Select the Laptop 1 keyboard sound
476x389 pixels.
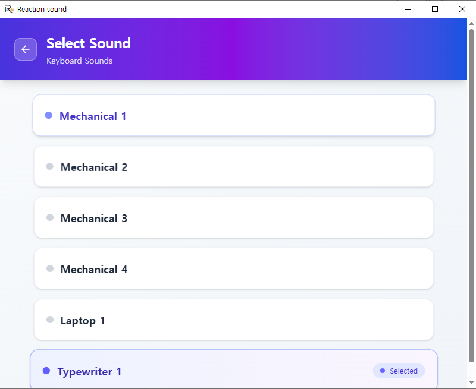(x=234, y=320)
